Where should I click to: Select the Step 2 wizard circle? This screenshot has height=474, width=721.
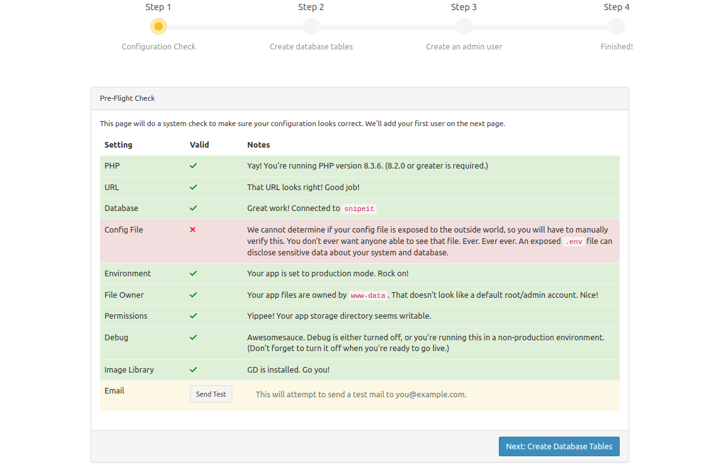[x=311, y=26]
